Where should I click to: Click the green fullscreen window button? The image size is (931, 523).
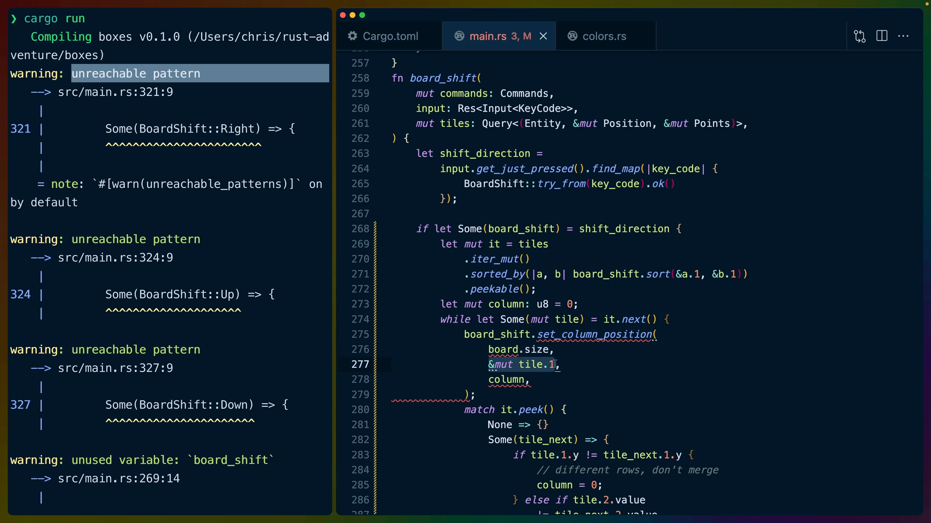tap(362, 15)
